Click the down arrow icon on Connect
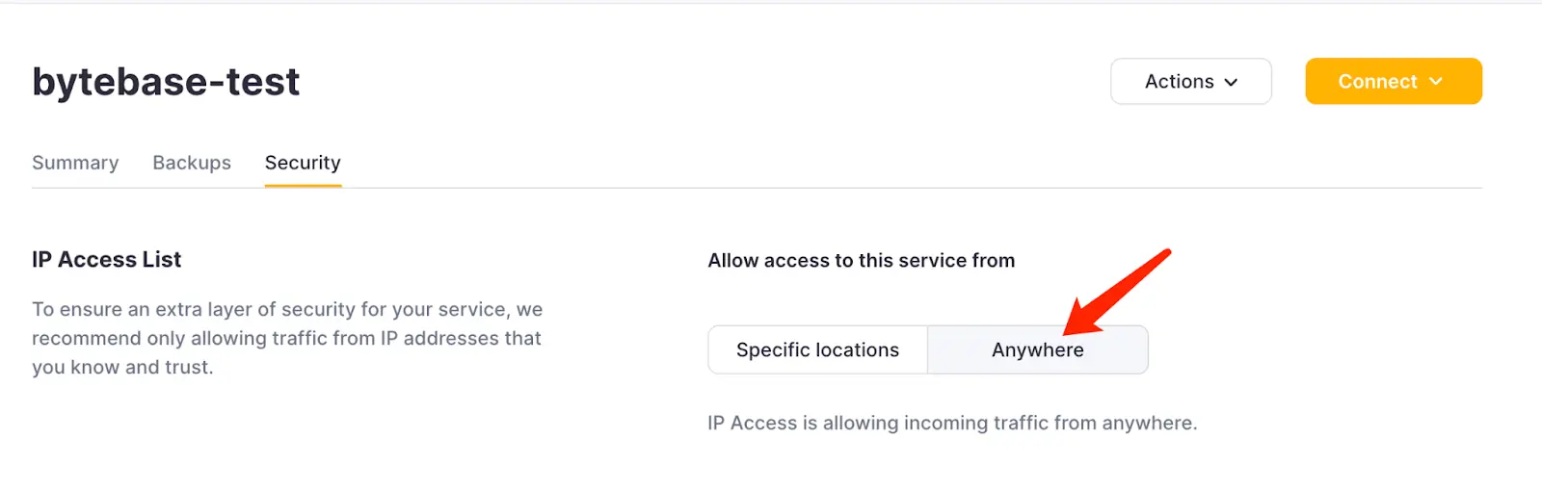Image resolution: width=1542 pixels, height=490 pixels. 1436,82
